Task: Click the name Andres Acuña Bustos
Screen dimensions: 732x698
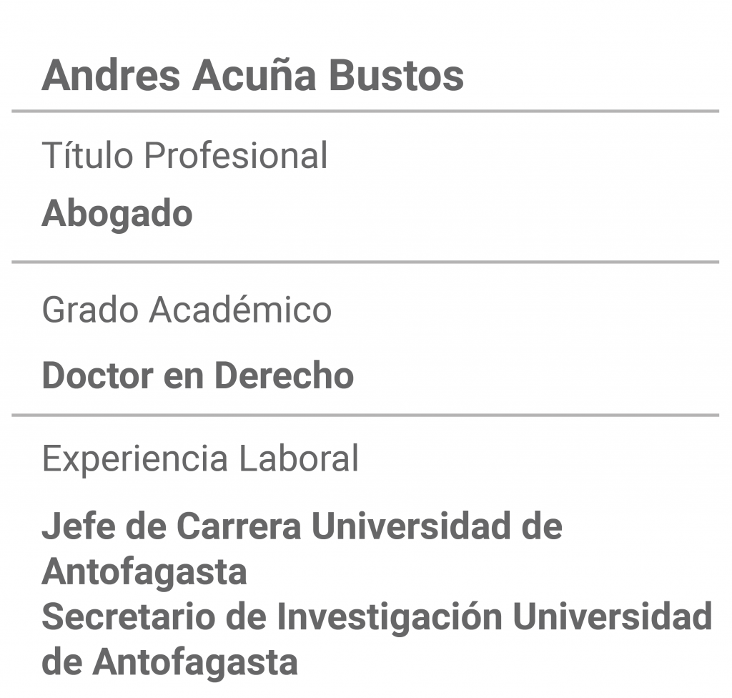Action: coord(252,76)
